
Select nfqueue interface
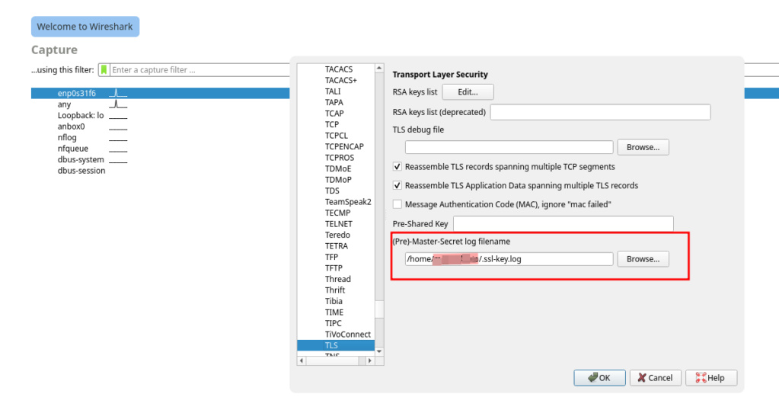pos(72,148)
